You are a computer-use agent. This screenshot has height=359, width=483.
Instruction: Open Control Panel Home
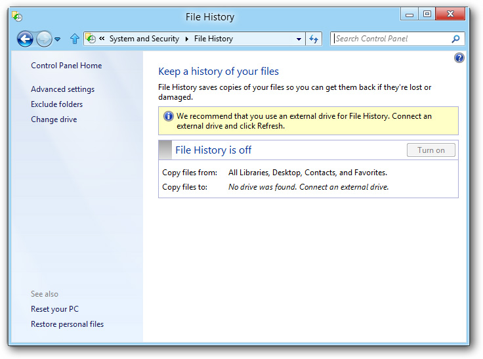66,66
